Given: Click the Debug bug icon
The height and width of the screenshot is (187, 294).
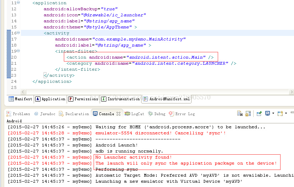Looking at the screenshot, I should tap(150, 113).
